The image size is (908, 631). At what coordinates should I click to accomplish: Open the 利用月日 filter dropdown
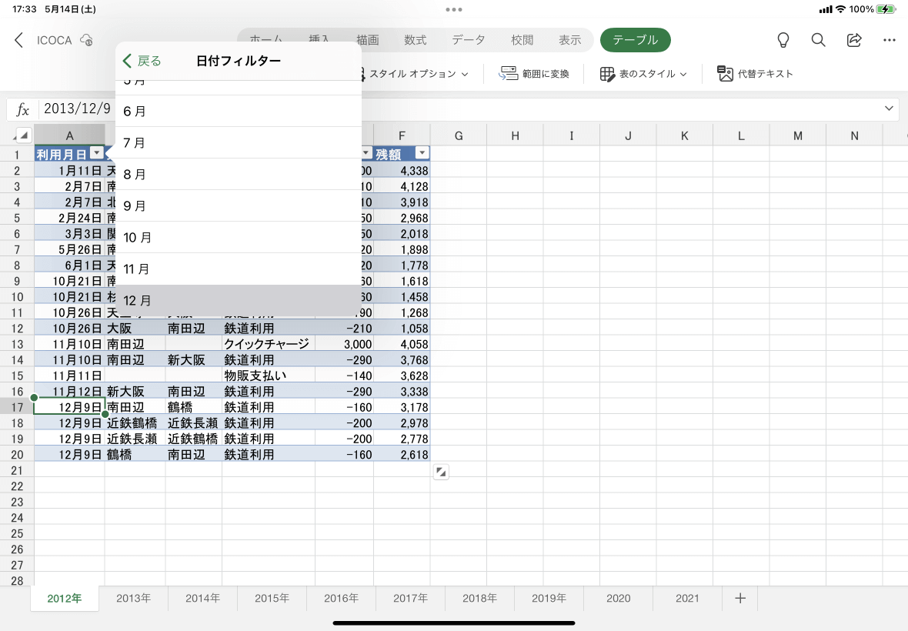coord(97,153)
